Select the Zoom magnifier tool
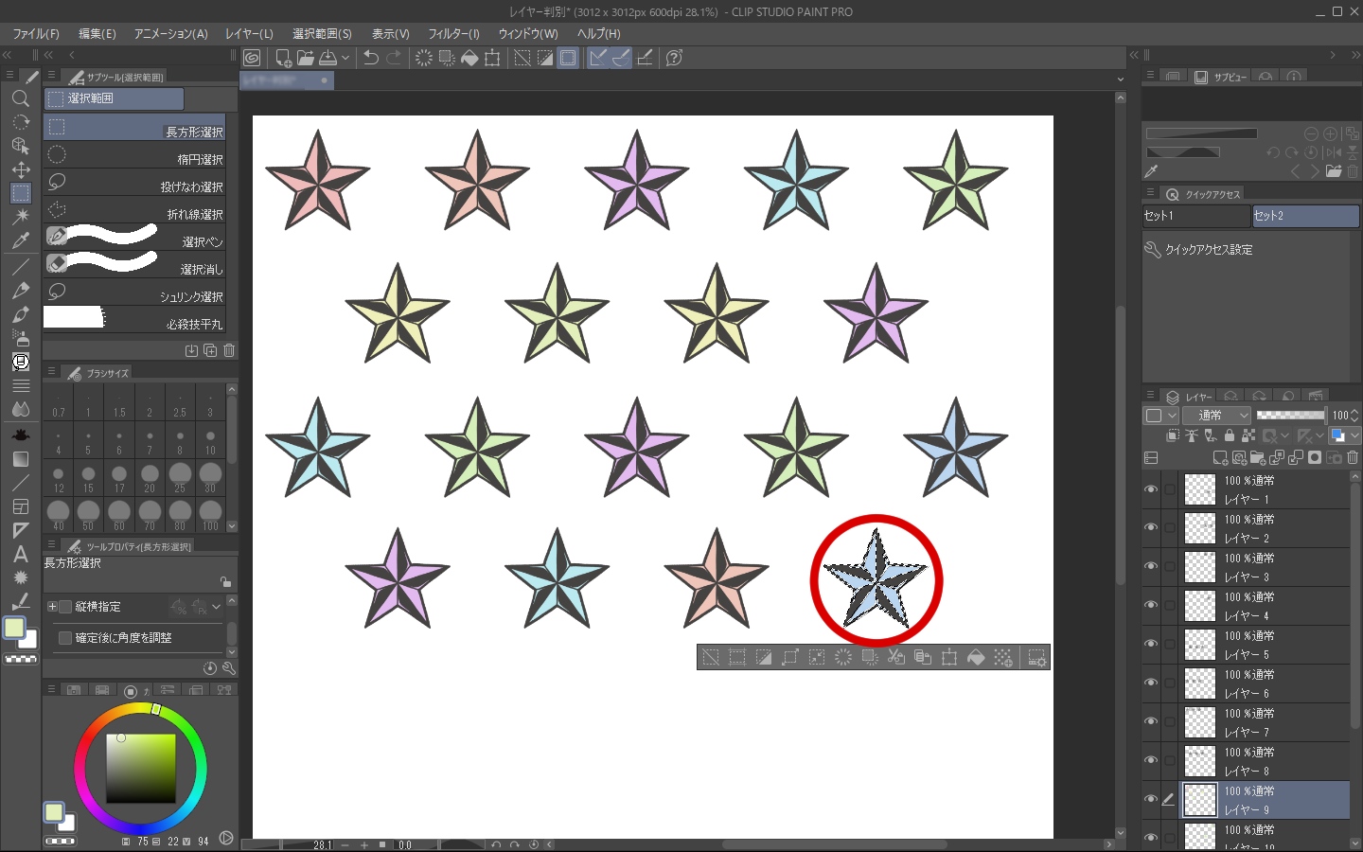This screenshot has height=852, width=1363. 20,98
